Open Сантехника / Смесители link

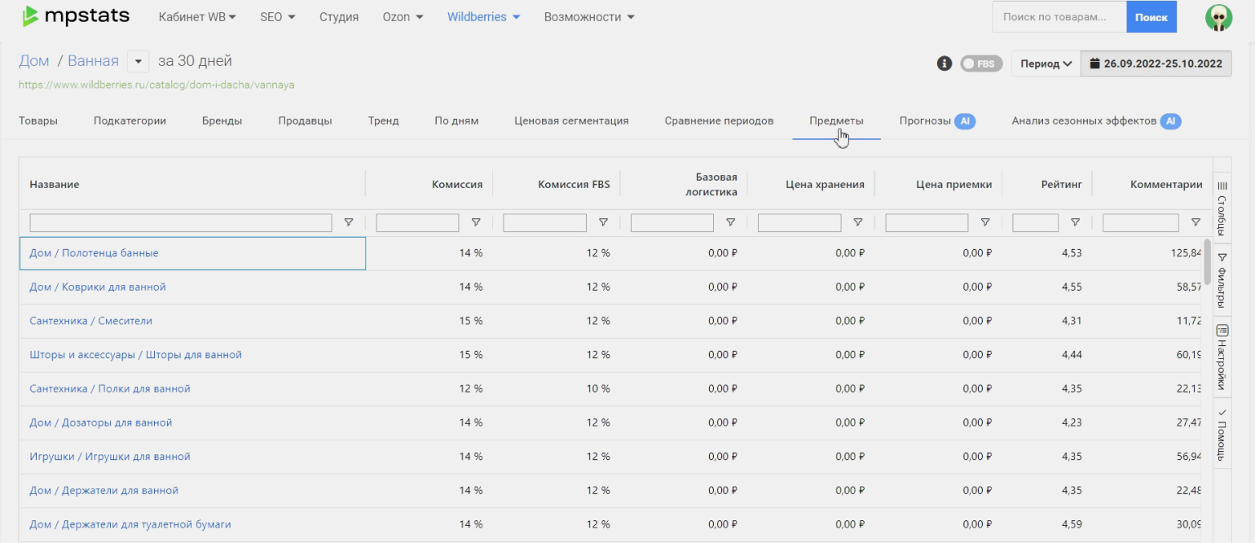90,321
